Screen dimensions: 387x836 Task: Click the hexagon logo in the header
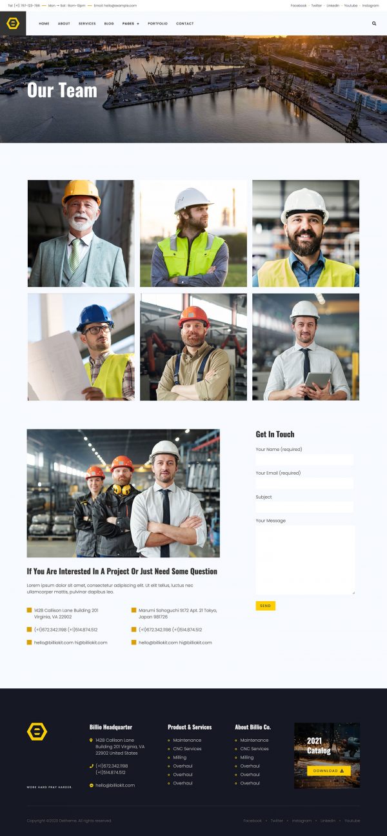coord(13,24)
